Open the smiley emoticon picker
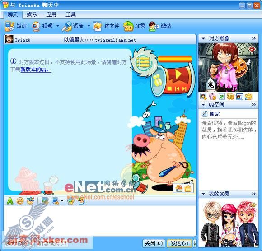The height and width of the screenshot is (251, 262). pyautogui.click(x=20, y=201)
